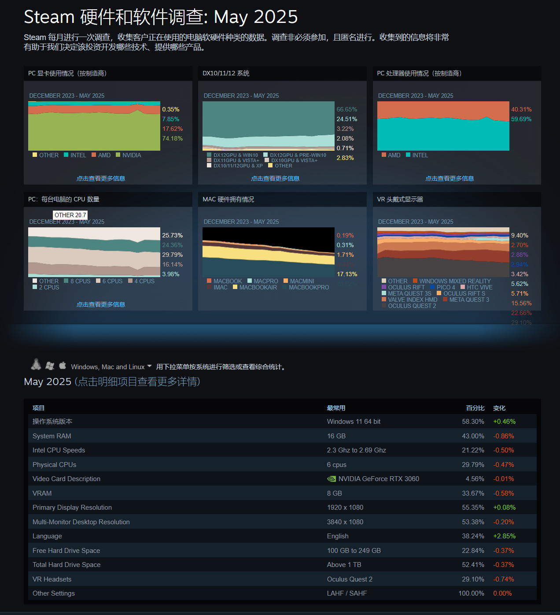Image resolution: width=560 pixels, height=615 pixels.
Task: Click the Apple logo icon
Action: [63, 365]
